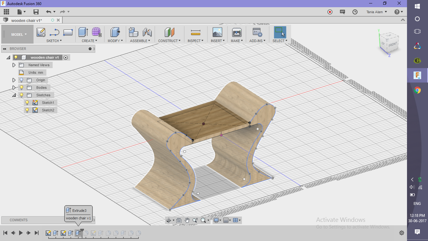The height and width of the screenshot is (241, 428).
Task: Expand the Bodies folder arrow
Action: pos(14,88)
